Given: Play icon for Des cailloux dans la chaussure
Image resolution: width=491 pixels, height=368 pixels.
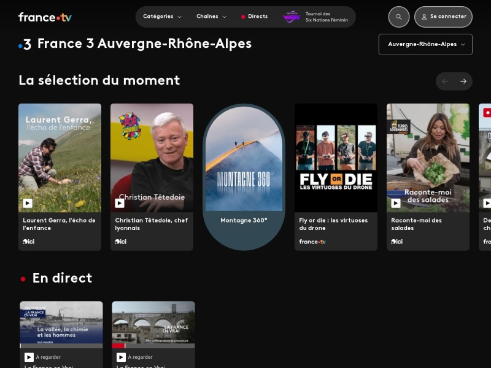Looking at the screenshot, I should (x=121, y=357).
